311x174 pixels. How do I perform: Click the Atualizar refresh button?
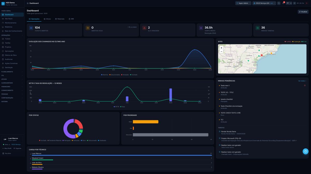[303, 12]
